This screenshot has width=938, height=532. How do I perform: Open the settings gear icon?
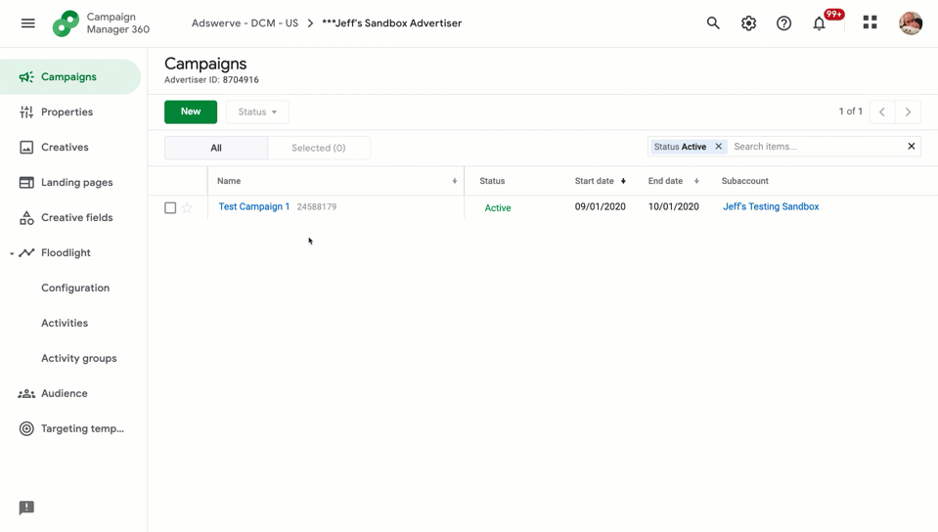point(748,23)
